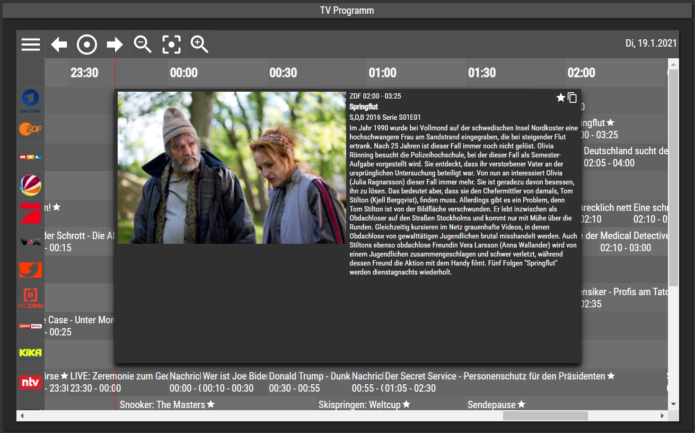Open the 'Profis am Tato' RTL Zwei program
The image size is (695, 433).
(x=624, y=298)
